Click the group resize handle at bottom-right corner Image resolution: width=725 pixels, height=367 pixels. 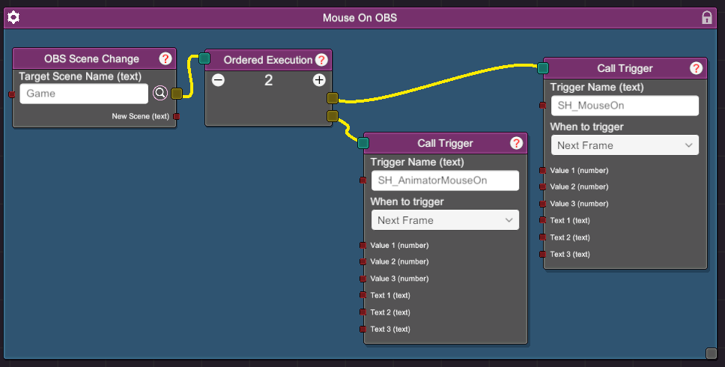pyautogui.click(x=711, y=354)
